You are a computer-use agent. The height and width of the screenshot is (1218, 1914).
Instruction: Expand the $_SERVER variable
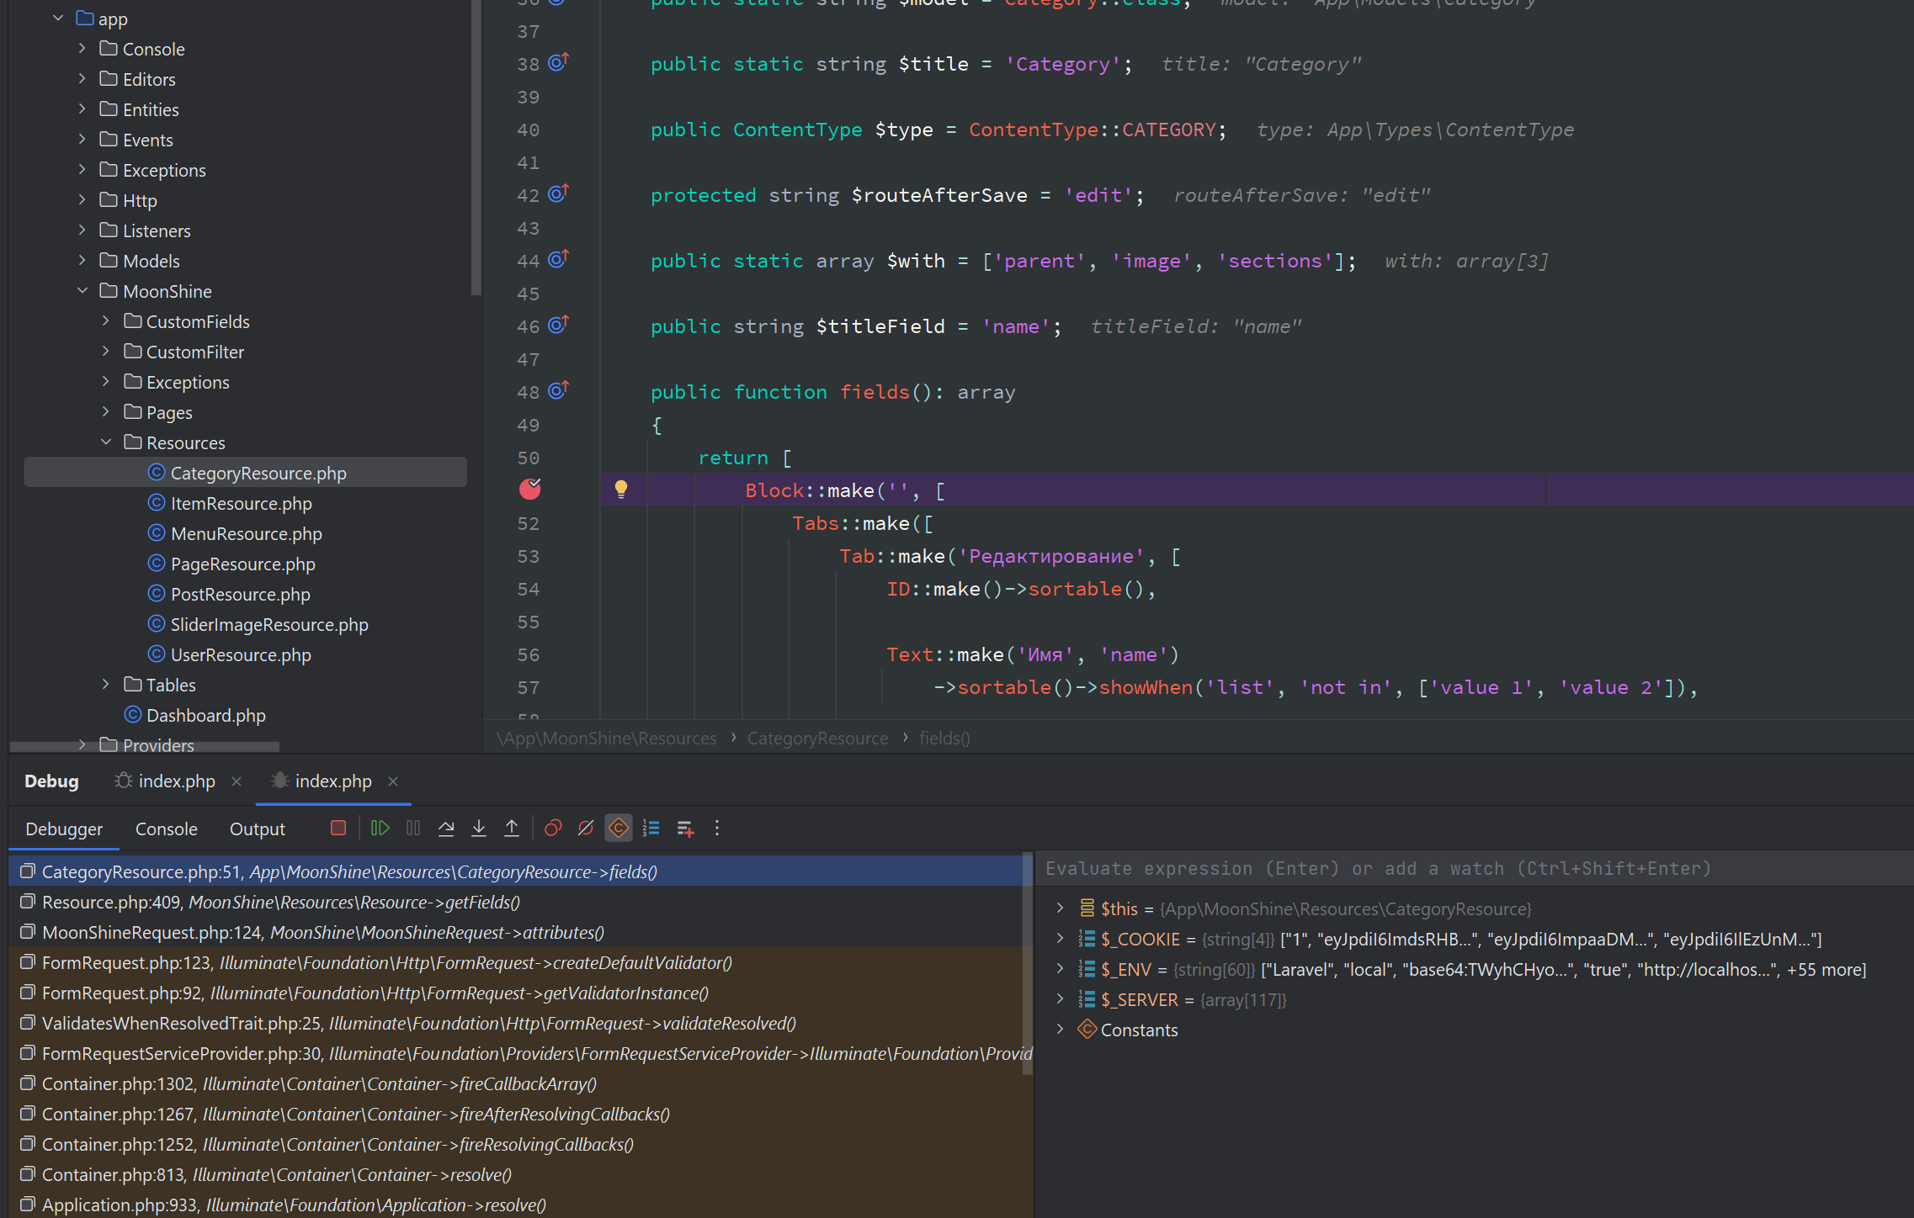click(1060, 998)
